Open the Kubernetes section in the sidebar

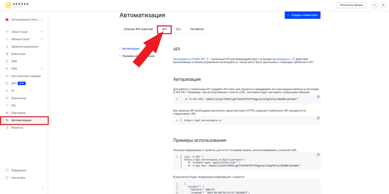(19, 54)
